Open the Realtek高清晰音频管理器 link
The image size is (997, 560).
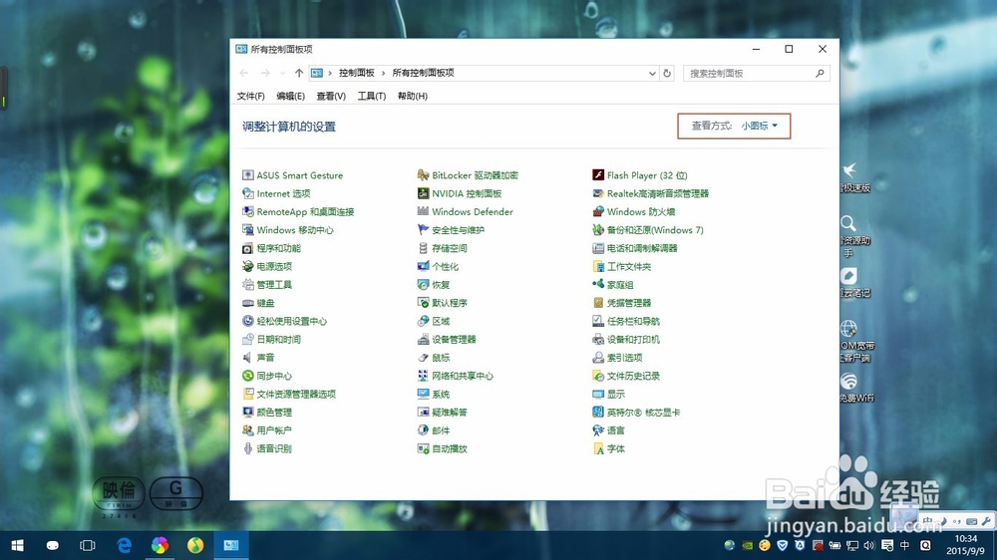(x=657, y=194)
